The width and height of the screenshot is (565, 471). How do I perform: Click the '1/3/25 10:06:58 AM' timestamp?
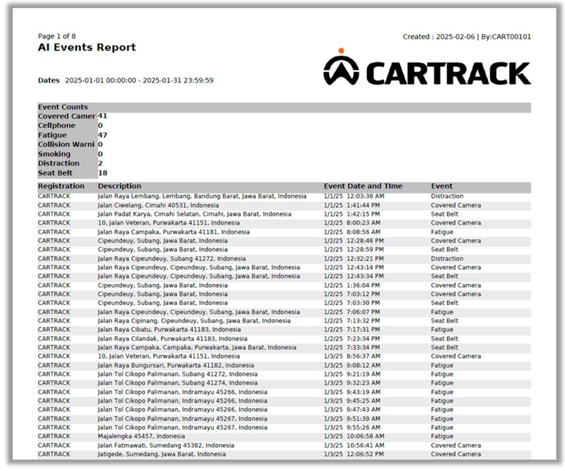(x=354, y=436)
